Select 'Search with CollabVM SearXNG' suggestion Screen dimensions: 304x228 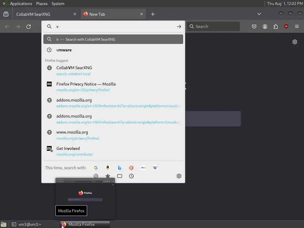[113, 39]
